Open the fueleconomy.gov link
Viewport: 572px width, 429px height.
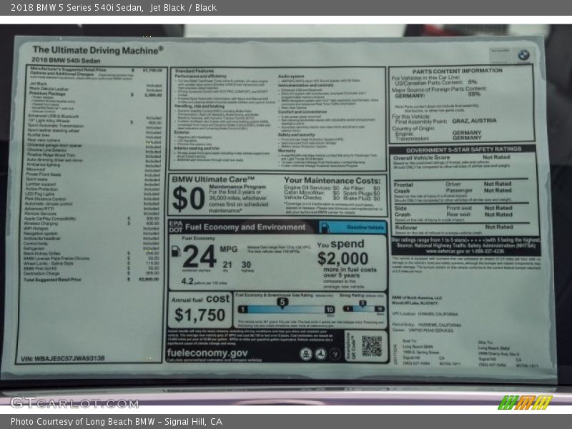[x=207, y=353]
